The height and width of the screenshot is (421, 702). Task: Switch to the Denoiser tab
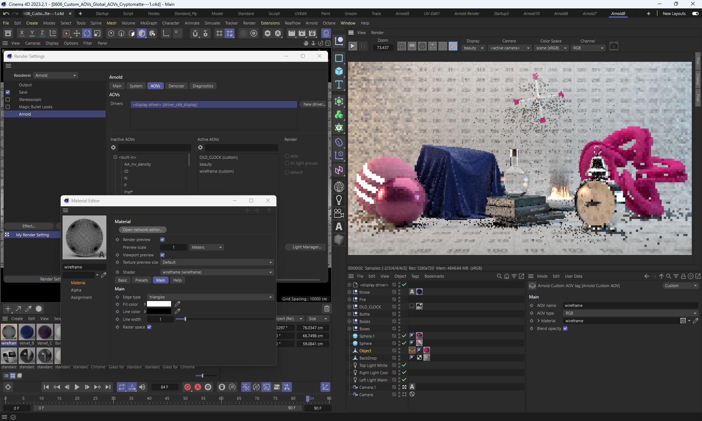176,86
